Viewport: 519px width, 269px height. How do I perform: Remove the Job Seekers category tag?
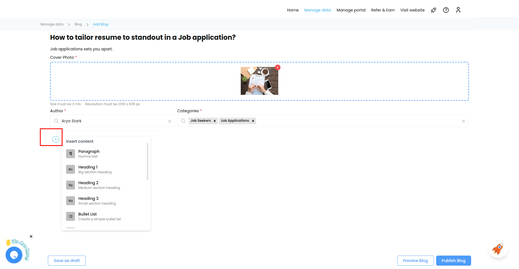coord(215,121)
